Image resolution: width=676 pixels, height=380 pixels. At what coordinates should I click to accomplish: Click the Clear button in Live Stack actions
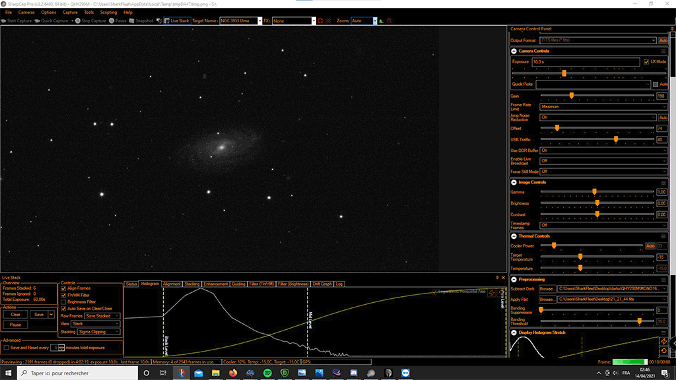(x=15, y=315)
